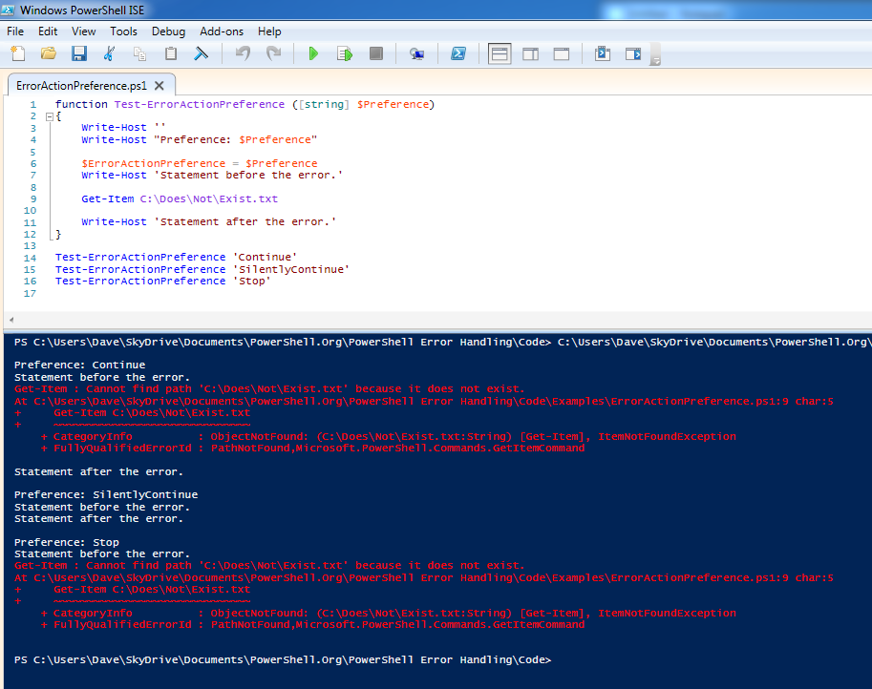Screen dimensions: 872x689
Task: Start PowerShell in separate window icon
Action: coord(458,53)
